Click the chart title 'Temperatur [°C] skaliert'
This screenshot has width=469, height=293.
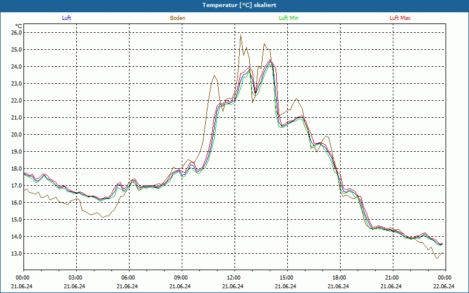(239, 5)
